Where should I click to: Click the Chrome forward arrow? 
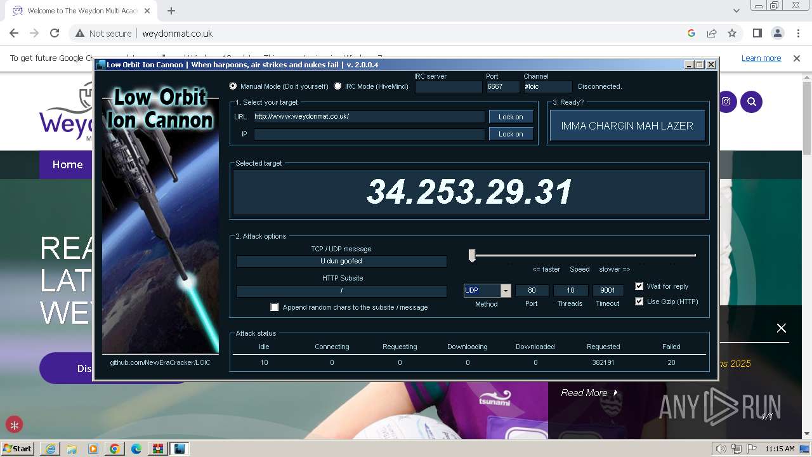pos(34,33)
